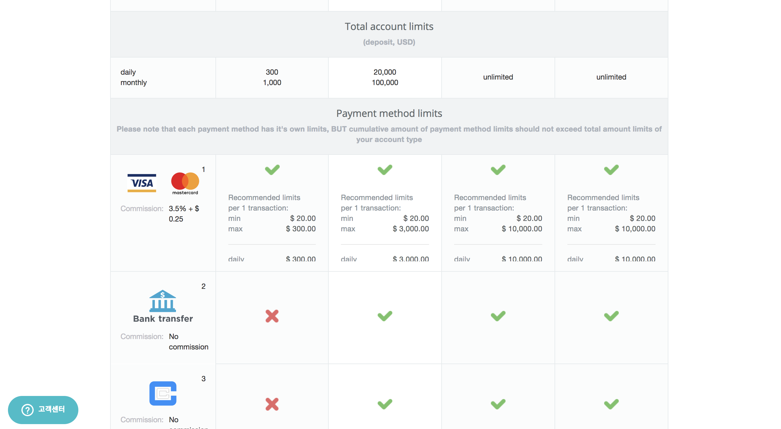Click the payment limits notice paragraph
The image size is (781, 429).
pyautogui.click(x=389, y=134)
